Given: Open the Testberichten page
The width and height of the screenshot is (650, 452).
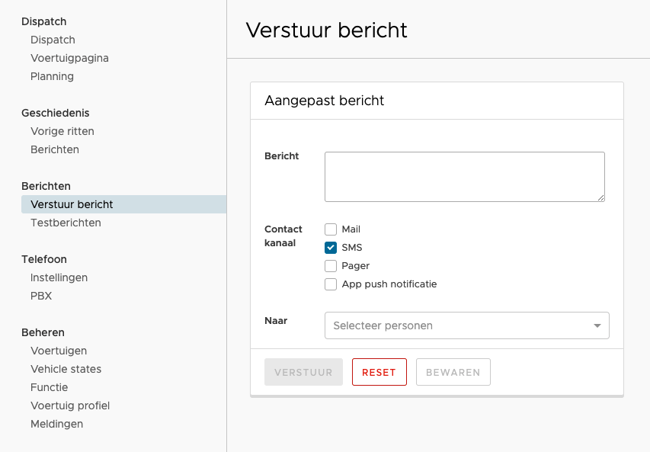Looking at the screenshot, I should pyautogui.click(x=66, y=223).
